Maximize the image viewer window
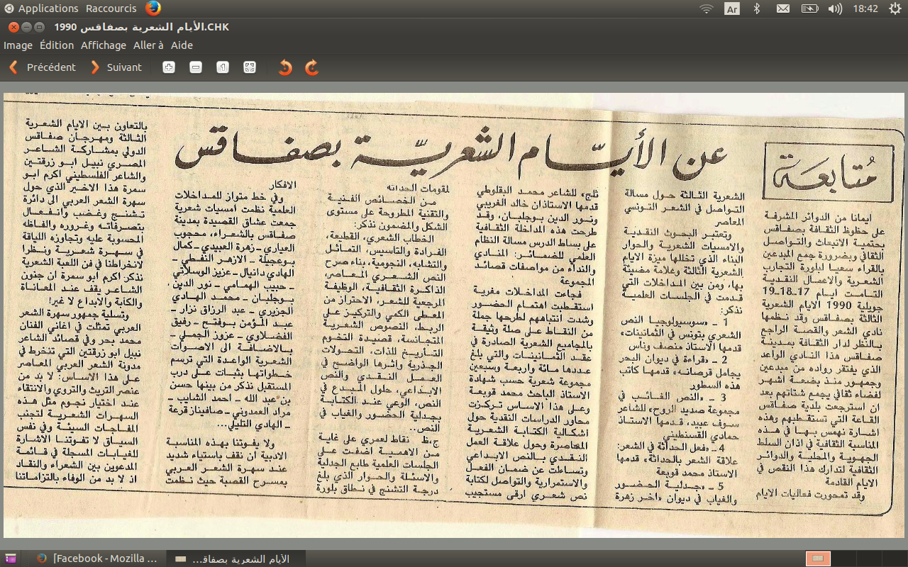Viewport: 908px width, 567px height. (x=39, y=27)
